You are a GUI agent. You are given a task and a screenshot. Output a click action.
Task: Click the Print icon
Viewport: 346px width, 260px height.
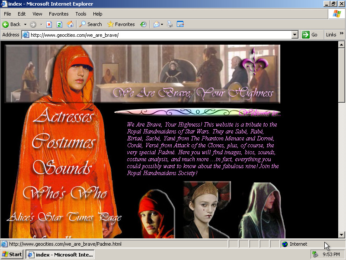[x=170, y=24]
